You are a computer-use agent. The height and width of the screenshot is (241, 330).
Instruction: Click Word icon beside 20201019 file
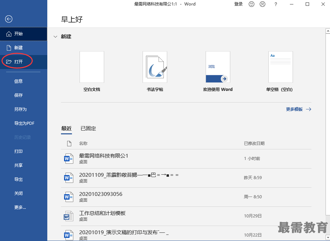click(x=69, y=235)
